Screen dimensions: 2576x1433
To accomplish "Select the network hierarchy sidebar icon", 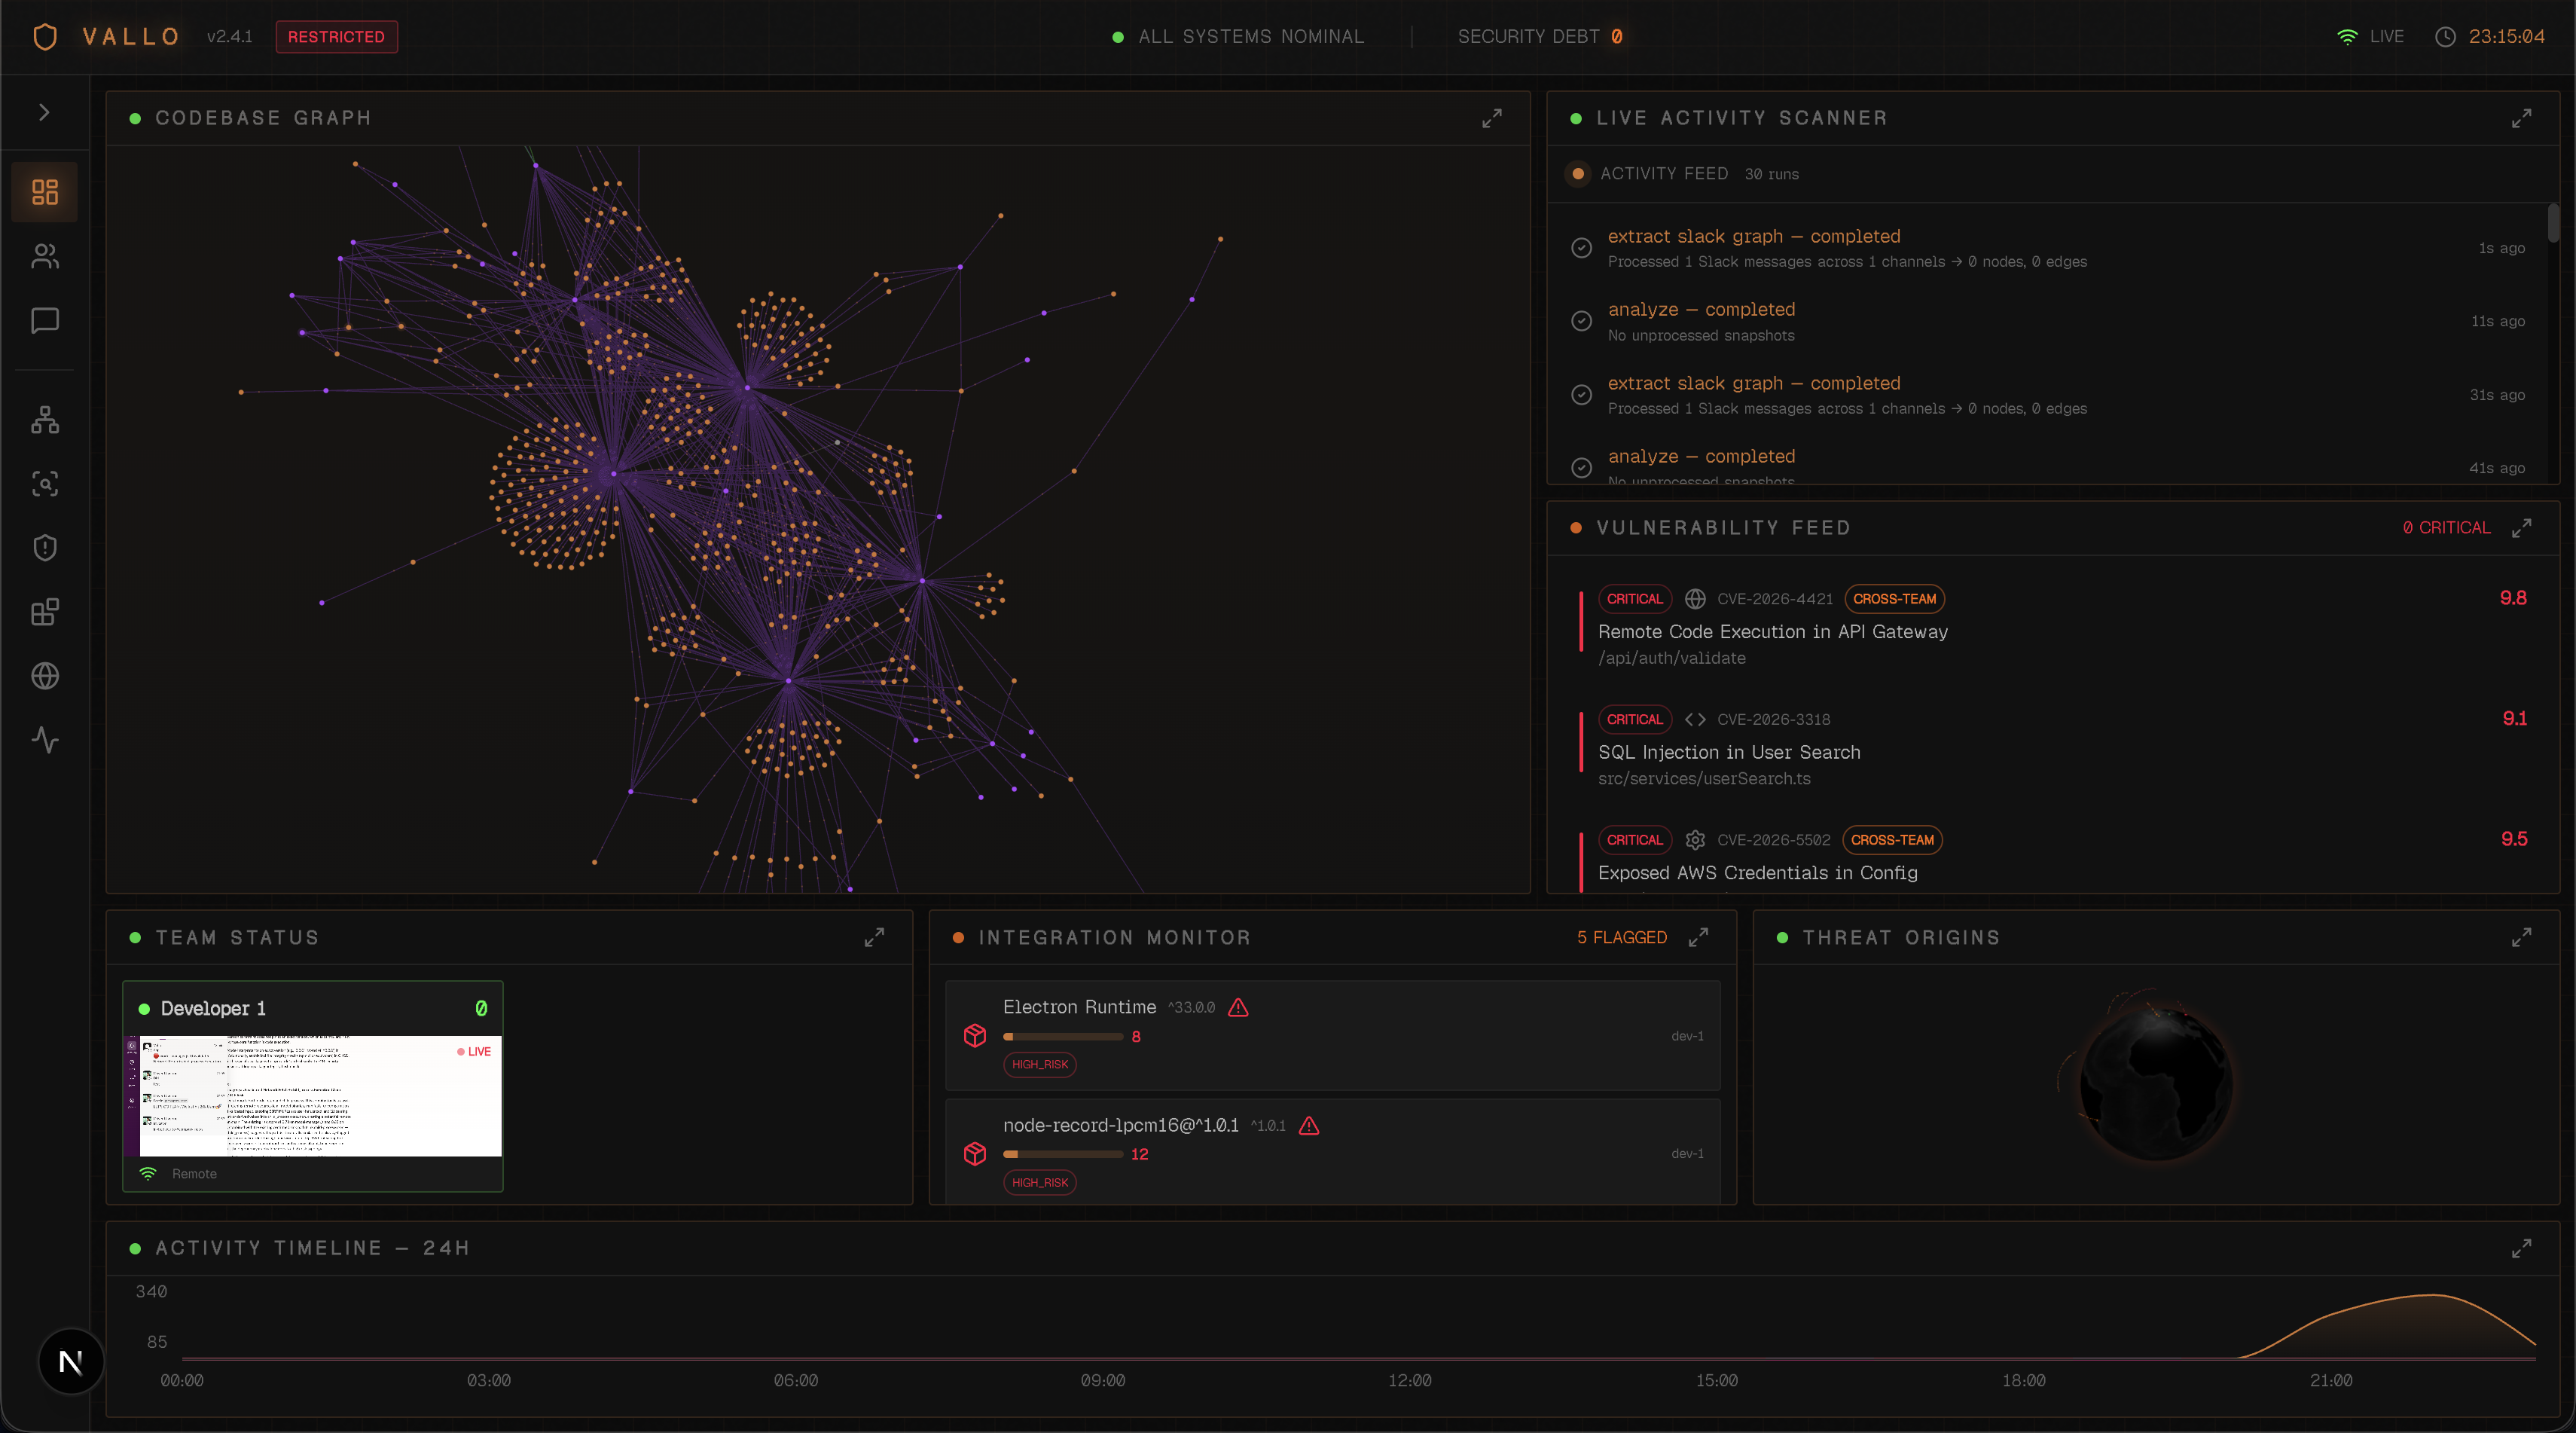I will (x=45, y=420).
